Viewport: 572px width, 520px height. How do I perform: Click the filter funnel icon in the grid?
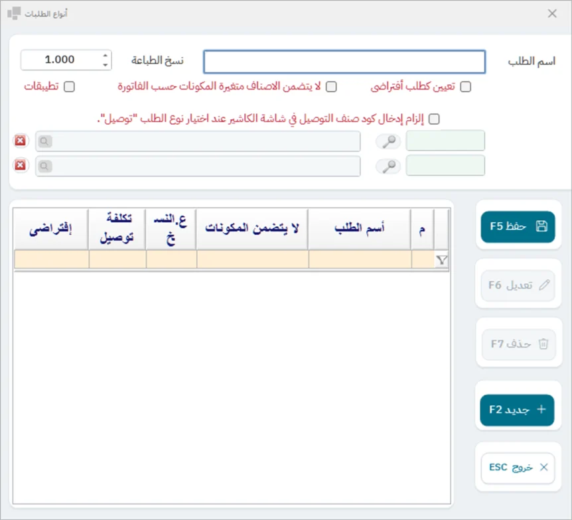point(442,259)
